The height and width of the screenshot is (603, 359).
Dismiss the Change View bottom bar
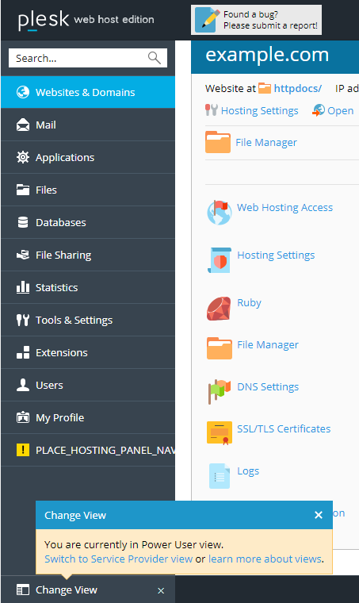pos(161,590)
